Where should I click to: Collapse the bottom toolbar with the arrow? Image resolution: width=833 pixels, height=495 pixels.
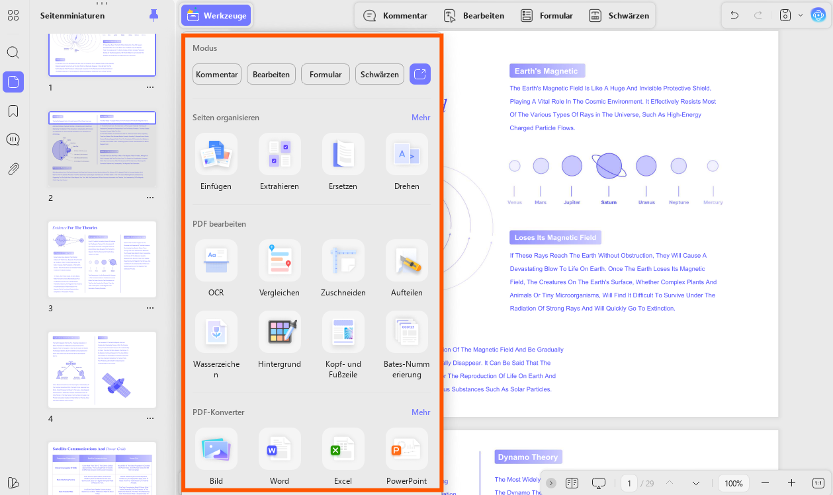click(551, 483)
